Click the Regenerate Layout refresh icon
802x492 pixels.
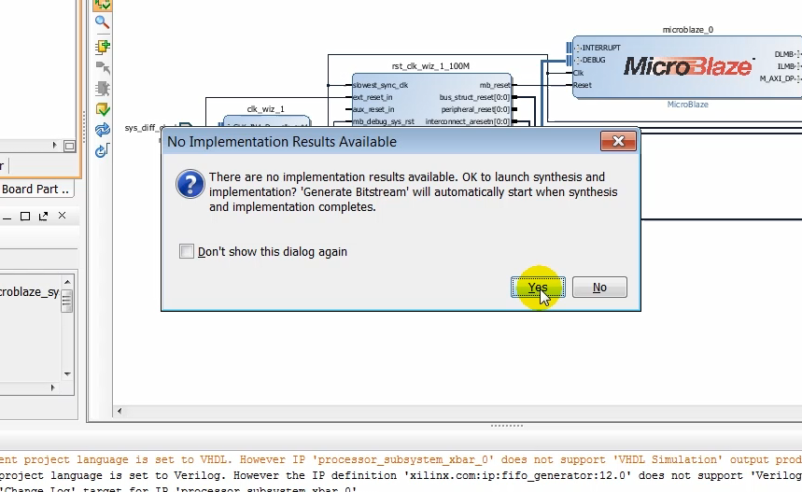103,130
